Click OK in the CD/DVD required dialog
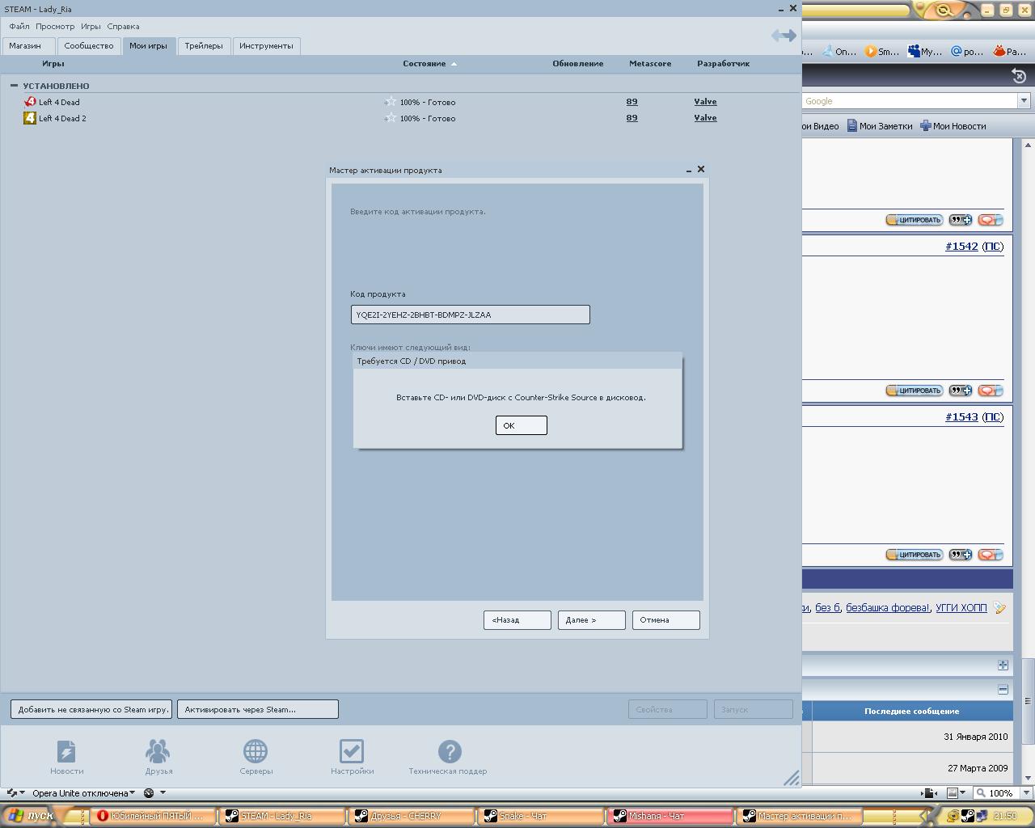Screen dimensions: 1035x828 click(x=522, y=425)
